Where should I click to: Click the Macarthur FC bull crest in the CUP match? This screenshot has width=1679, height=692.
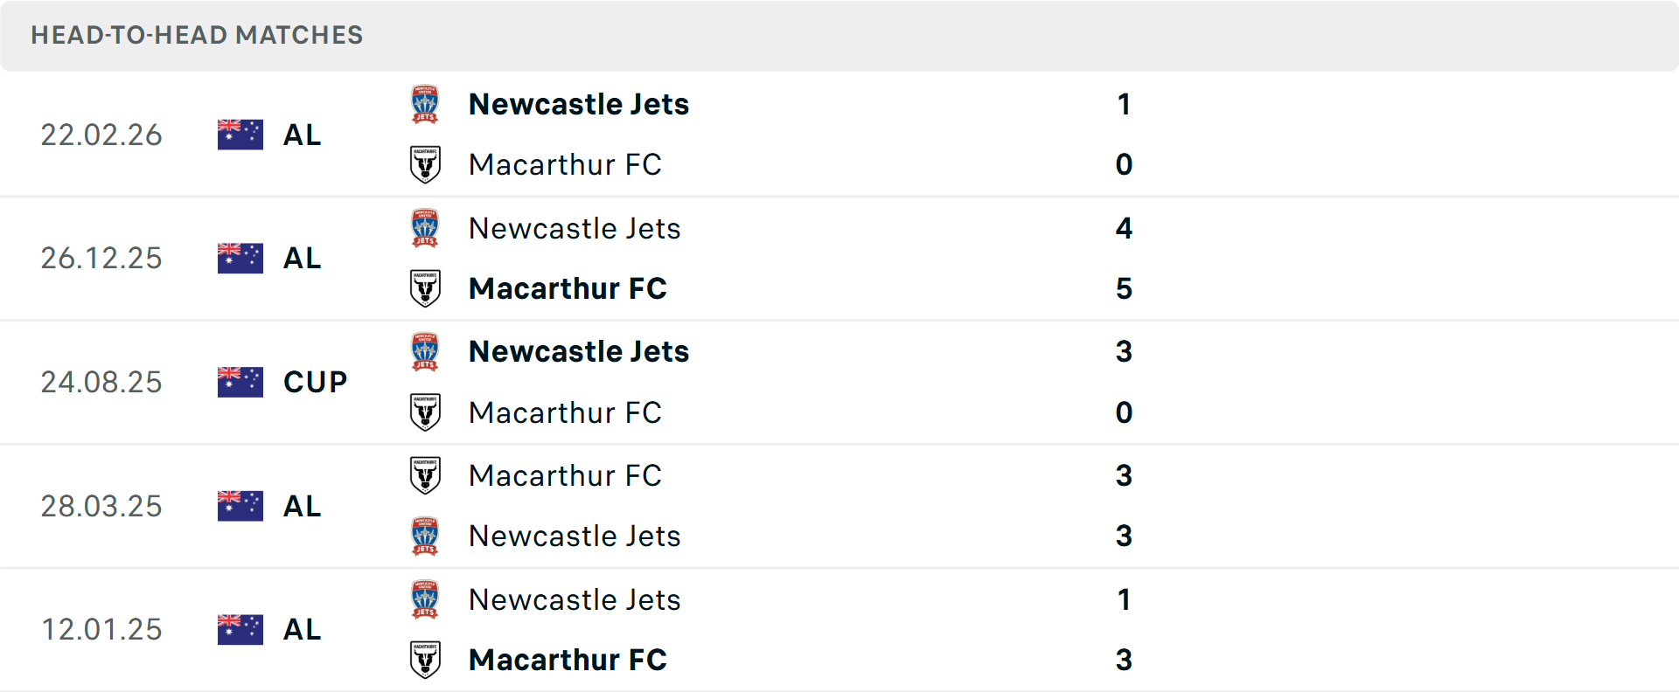click(x=425, y=412)
